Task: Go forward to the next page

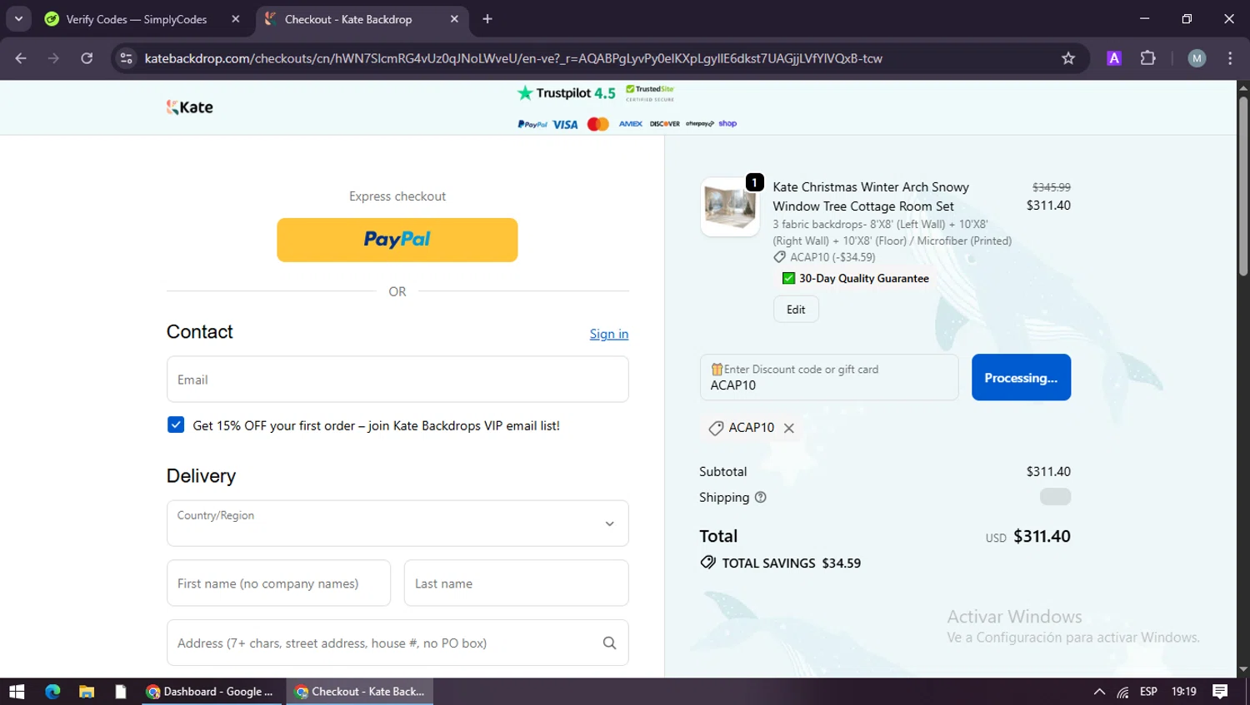Action: click(x=53, y=58)
